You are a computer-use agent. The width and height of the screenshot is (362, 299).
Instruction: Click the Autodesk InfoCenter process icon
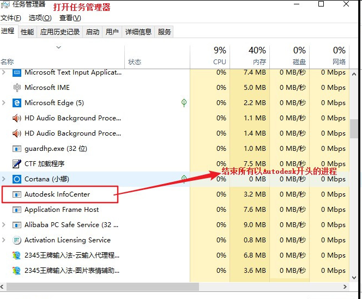[16, 194]
